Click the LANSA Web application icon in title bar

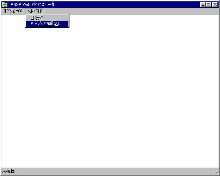coord(5,5)
